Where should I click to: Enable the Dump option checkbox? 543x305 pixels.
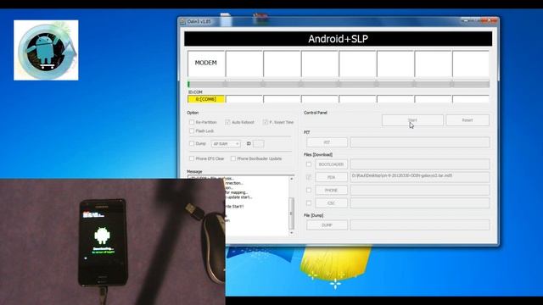192,143
